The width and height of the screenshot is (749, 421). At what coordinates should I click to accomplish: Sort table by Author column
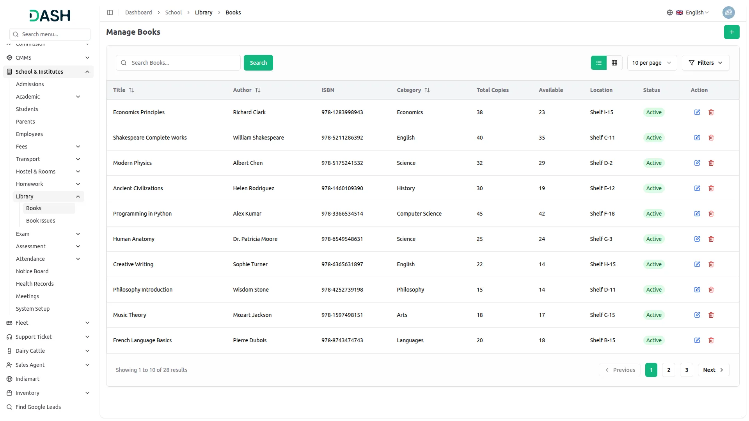(247, 90)
